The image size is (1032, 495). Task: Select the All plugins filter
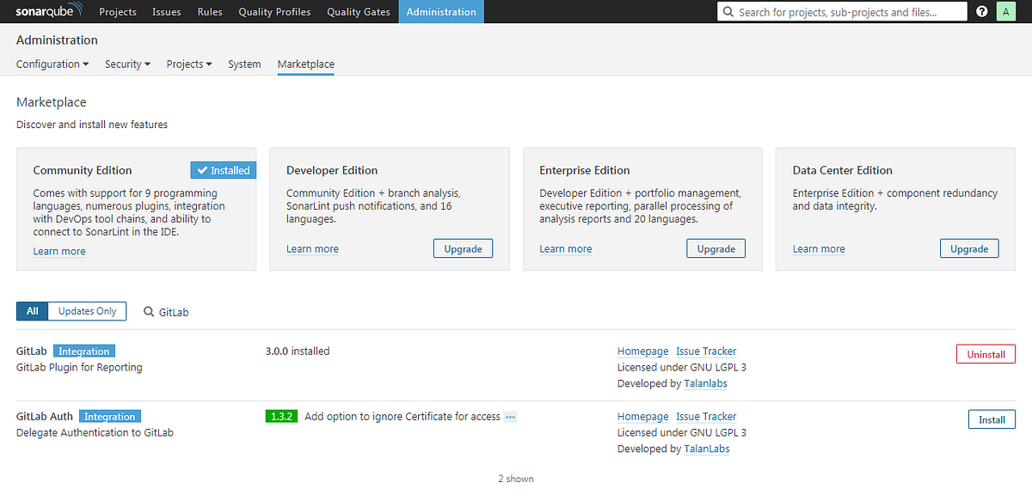(x=32, y=310)
